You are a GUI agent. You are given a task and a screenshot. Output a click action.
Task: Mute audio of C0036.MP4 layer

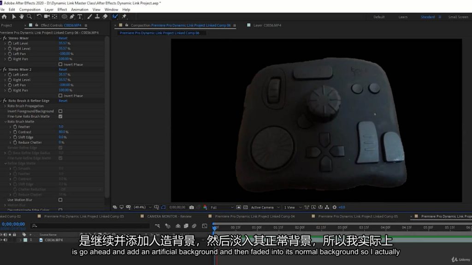pyautogui.click(x=5, y=240)
